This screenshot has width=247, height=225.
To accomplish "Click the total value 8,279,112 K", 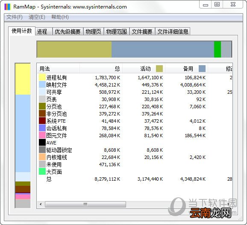I will click(x=107, y=179).
